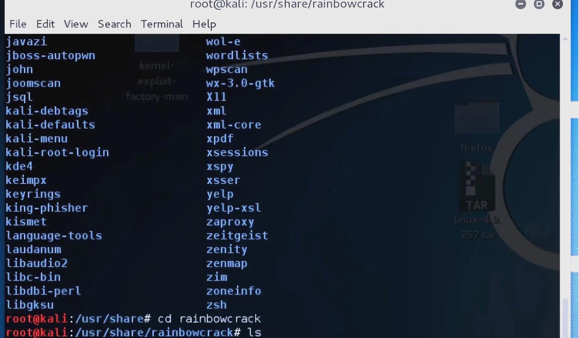Click the 'kismet' entry
This screenshot has width=579, height=338.
26,222
